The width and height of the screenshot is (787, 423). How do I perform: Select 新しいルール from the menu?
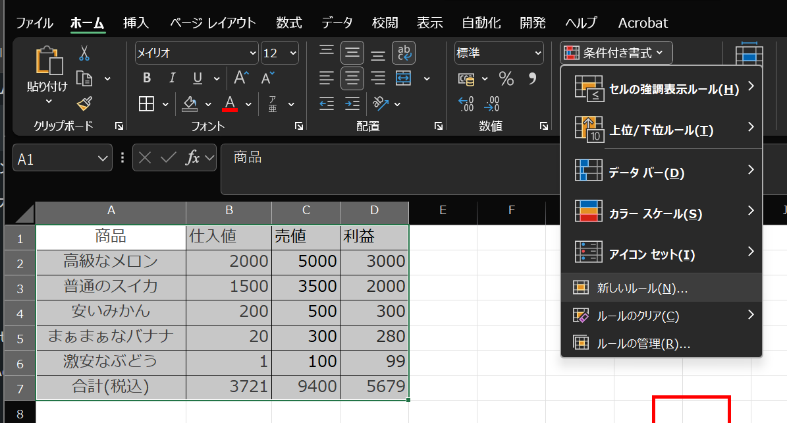coord(661,288)
